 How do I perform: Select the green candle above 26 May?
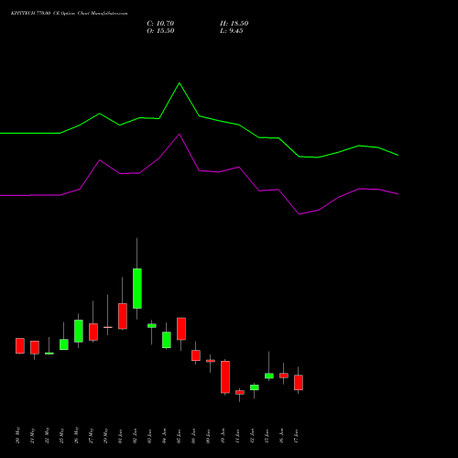(79, 331)
